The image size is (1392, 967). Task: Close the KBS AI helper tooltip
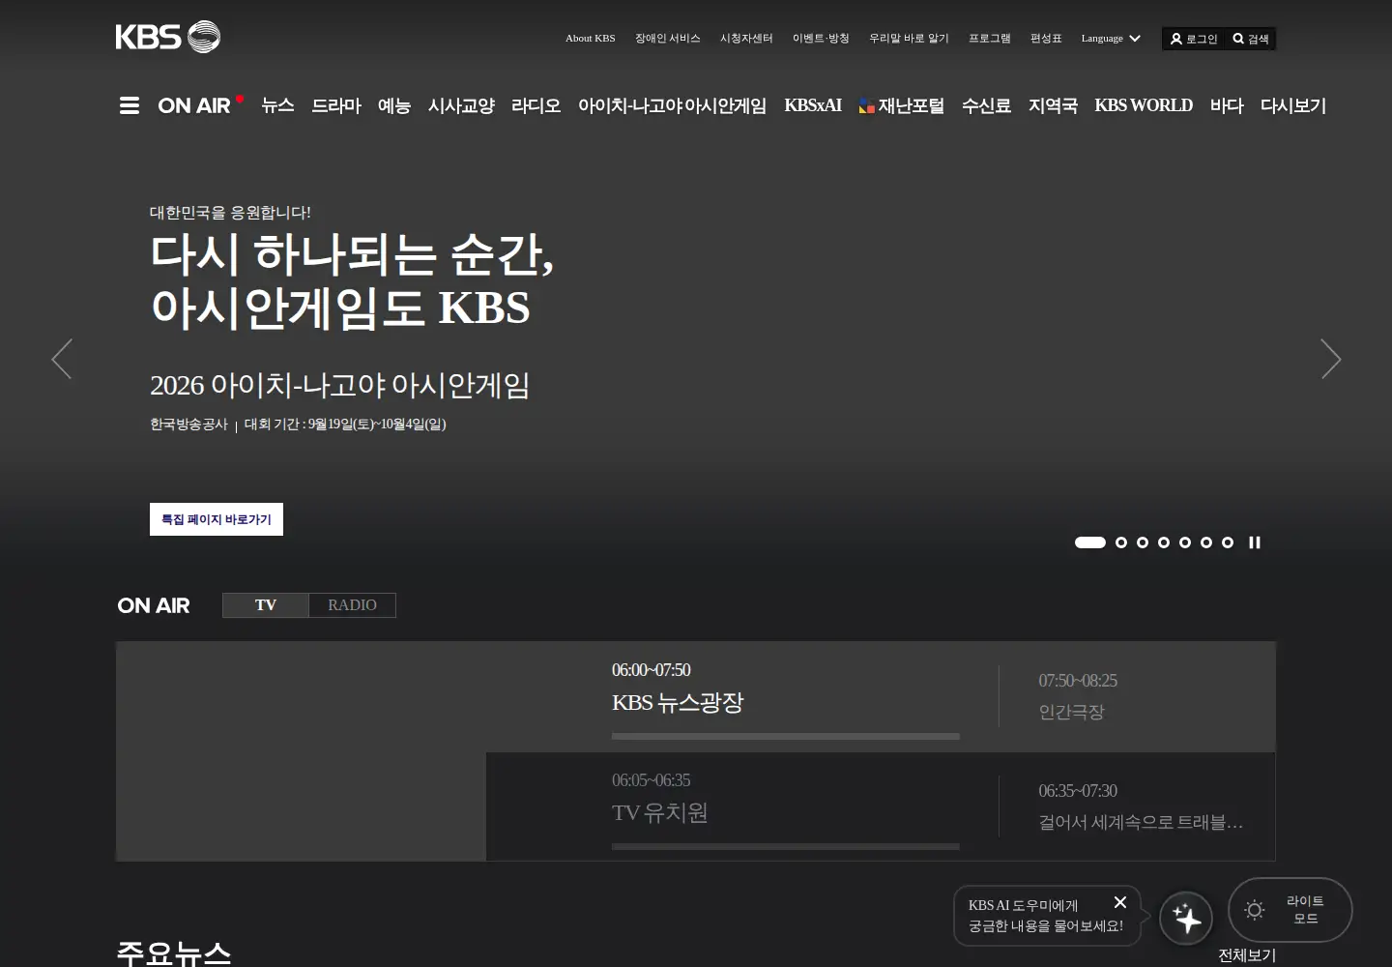1120,902
